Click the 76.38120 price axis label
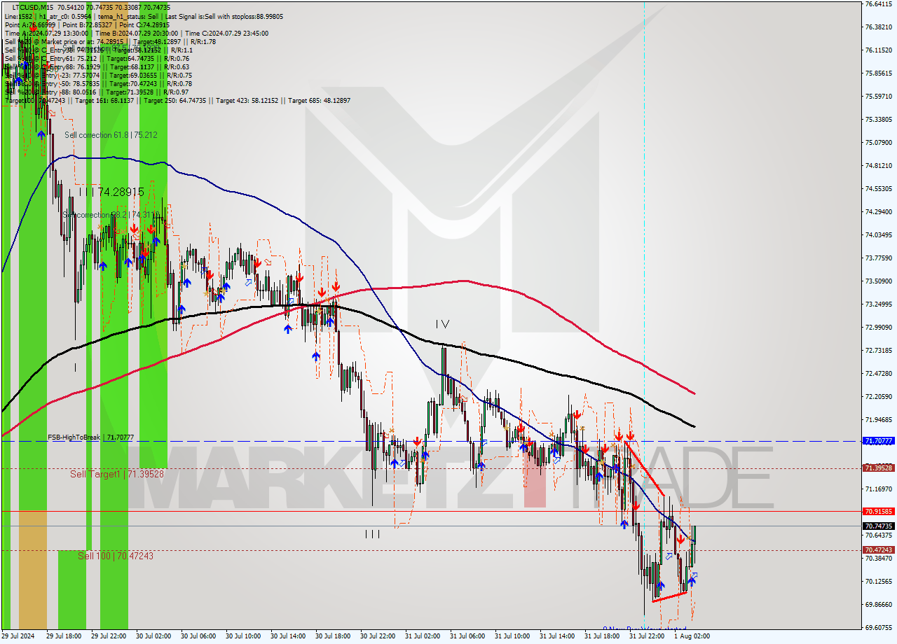 879,27
